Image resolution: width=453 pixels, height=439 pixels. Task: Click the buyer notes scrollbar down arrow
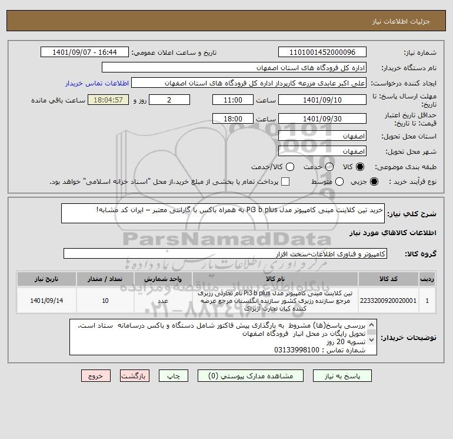[372, 340]
